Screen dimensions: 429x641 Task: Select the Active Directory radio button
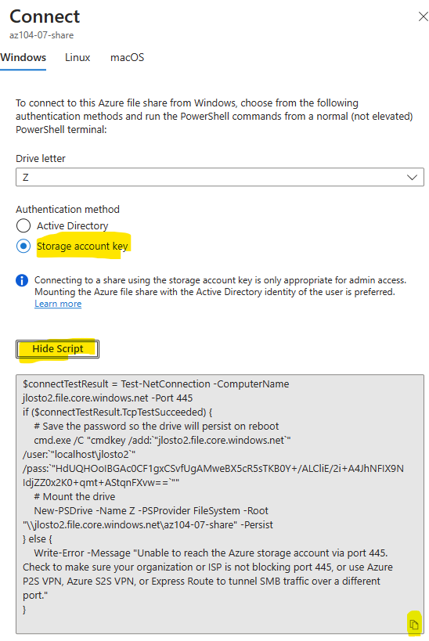click(23, 225)
